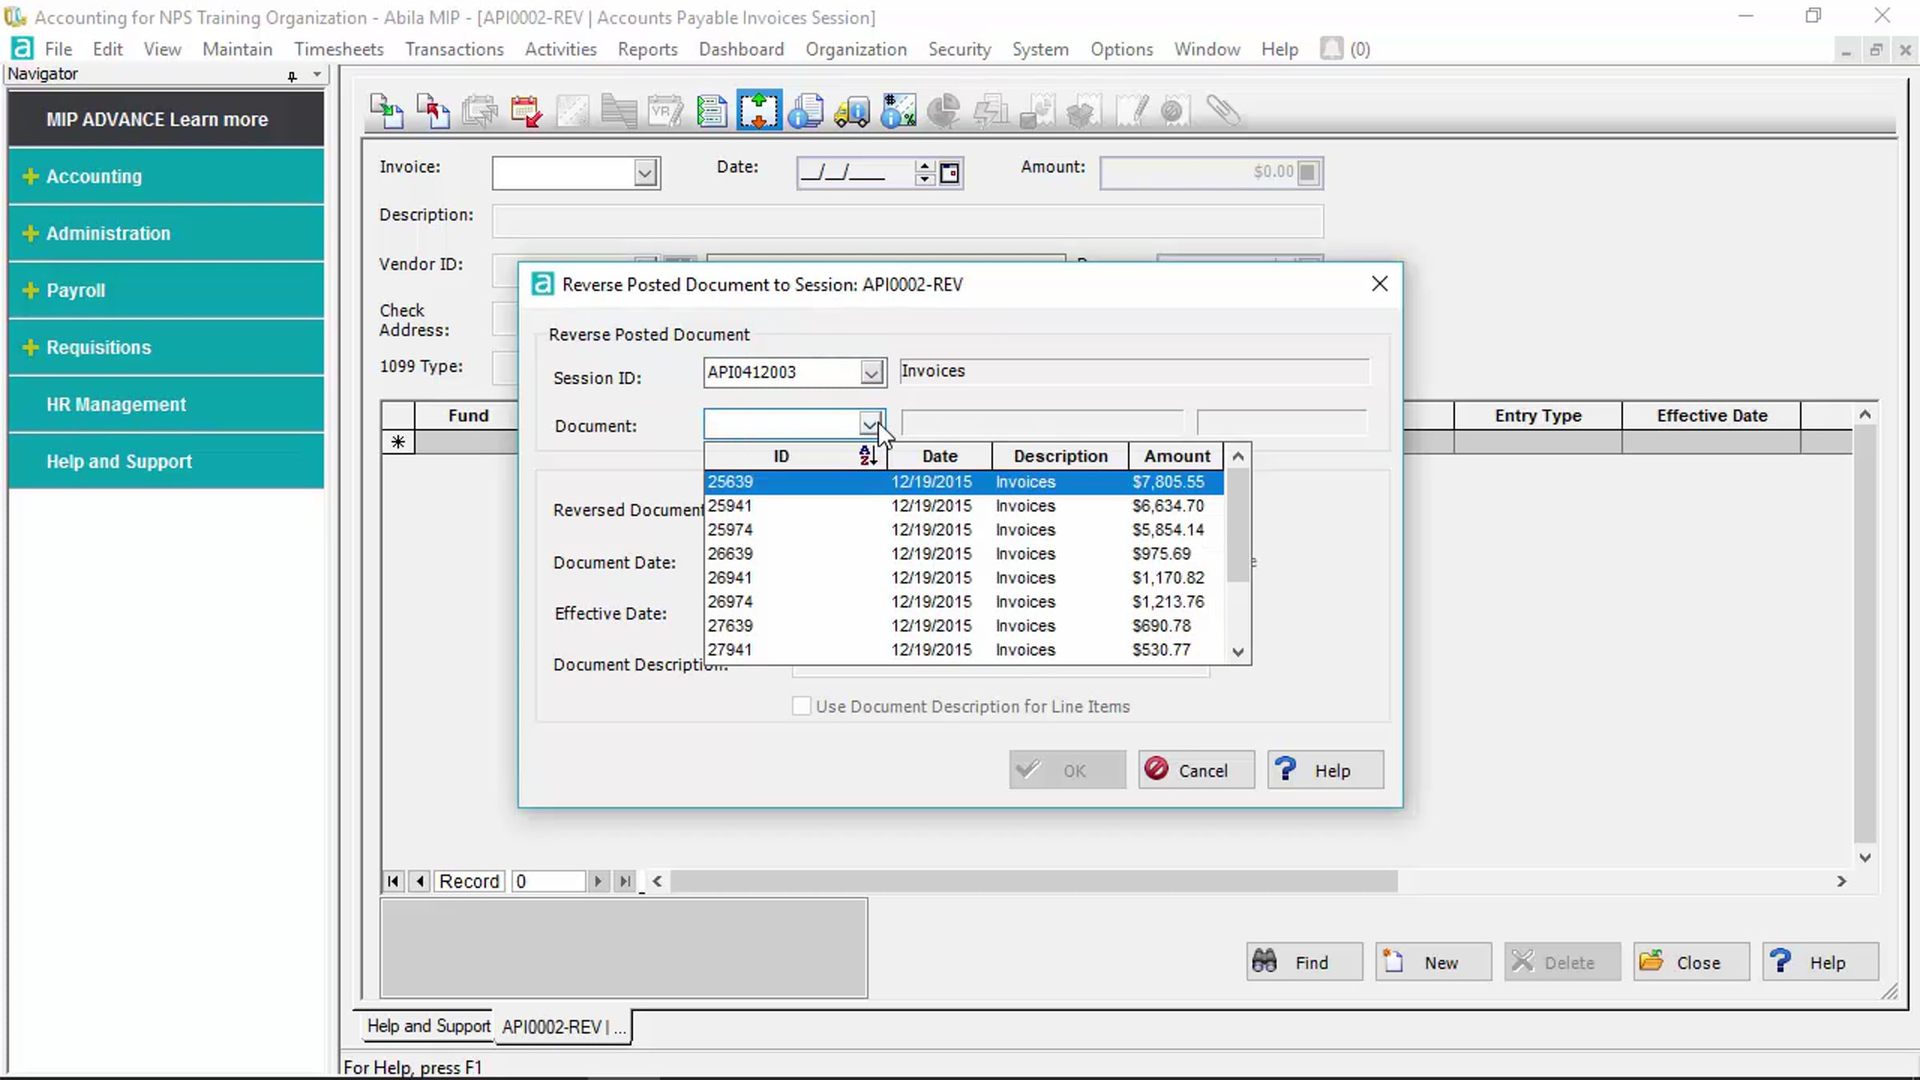The width and height of the screenshot is (1920, 1080).
Task: Click the dropdown list's scroll down arrow
Action: (x=1238, y=652)
